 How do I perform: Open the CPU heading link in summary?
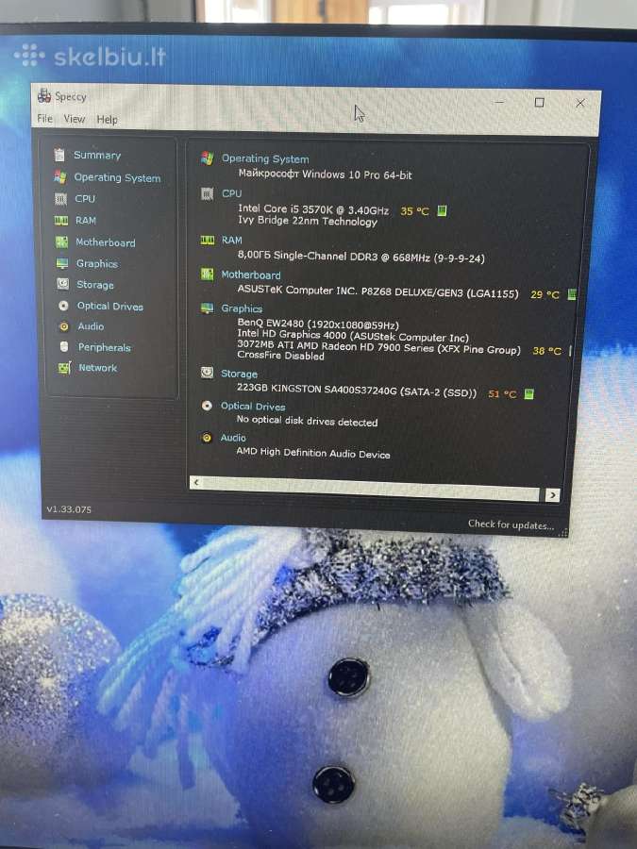pyautogui.click(x=232, y=193)
